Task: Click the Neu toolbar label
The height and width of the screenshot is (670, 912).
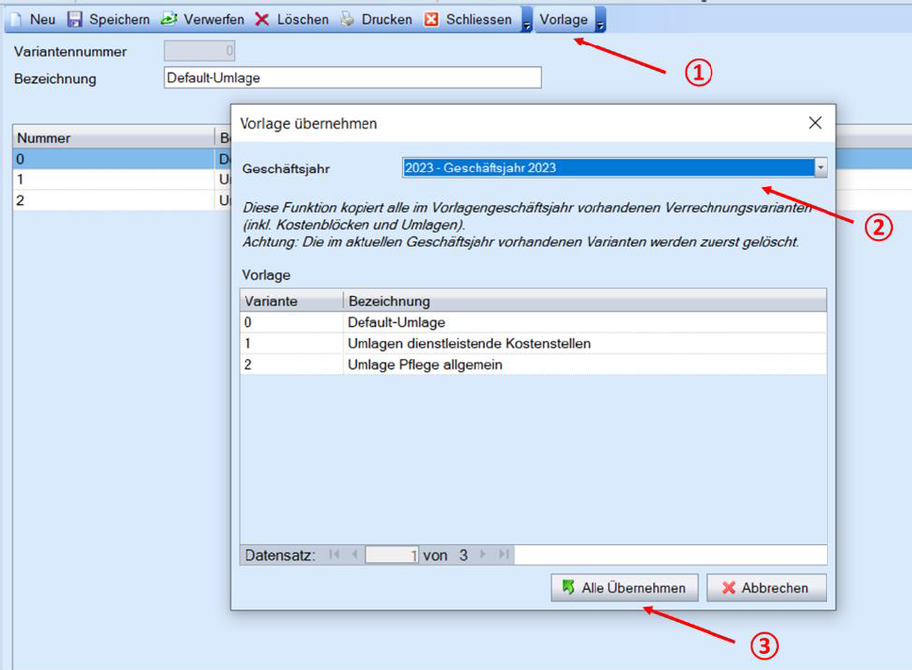Action: pos(42,20)
